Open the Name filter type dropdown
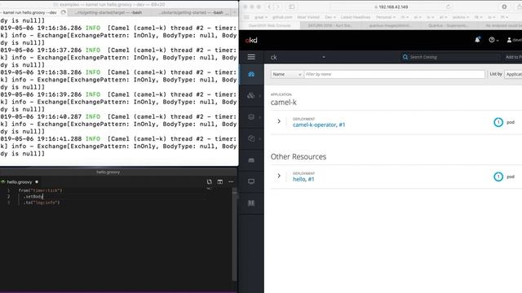The image size is (522, 293). pos(286,74)
